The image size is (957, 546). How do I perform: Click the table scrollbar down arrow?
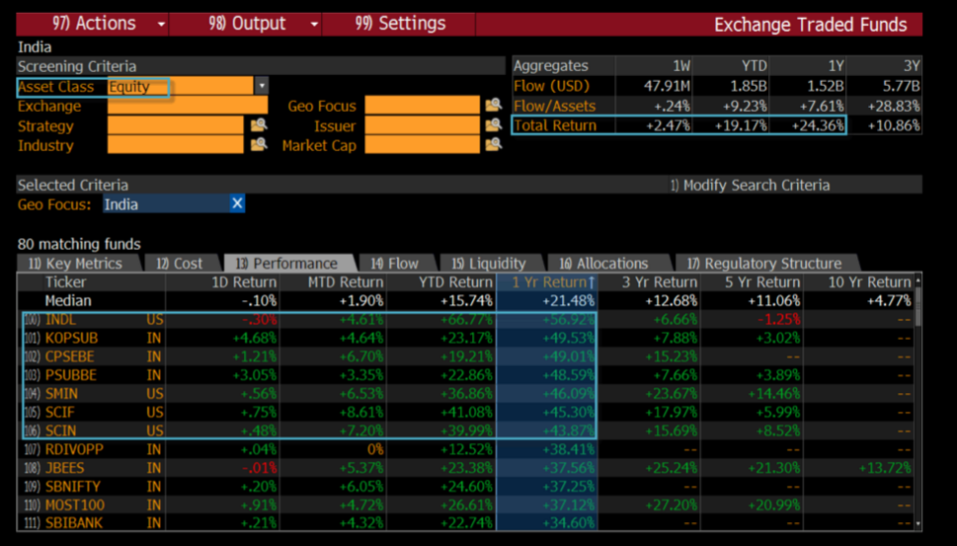tap(917, 524)
